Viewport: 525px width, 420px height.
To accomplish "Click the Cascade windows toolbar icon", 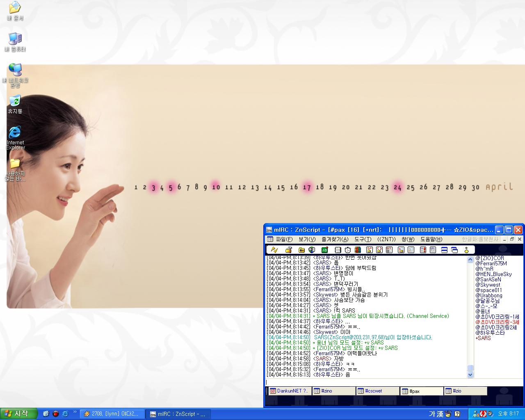I will (454, 250).
